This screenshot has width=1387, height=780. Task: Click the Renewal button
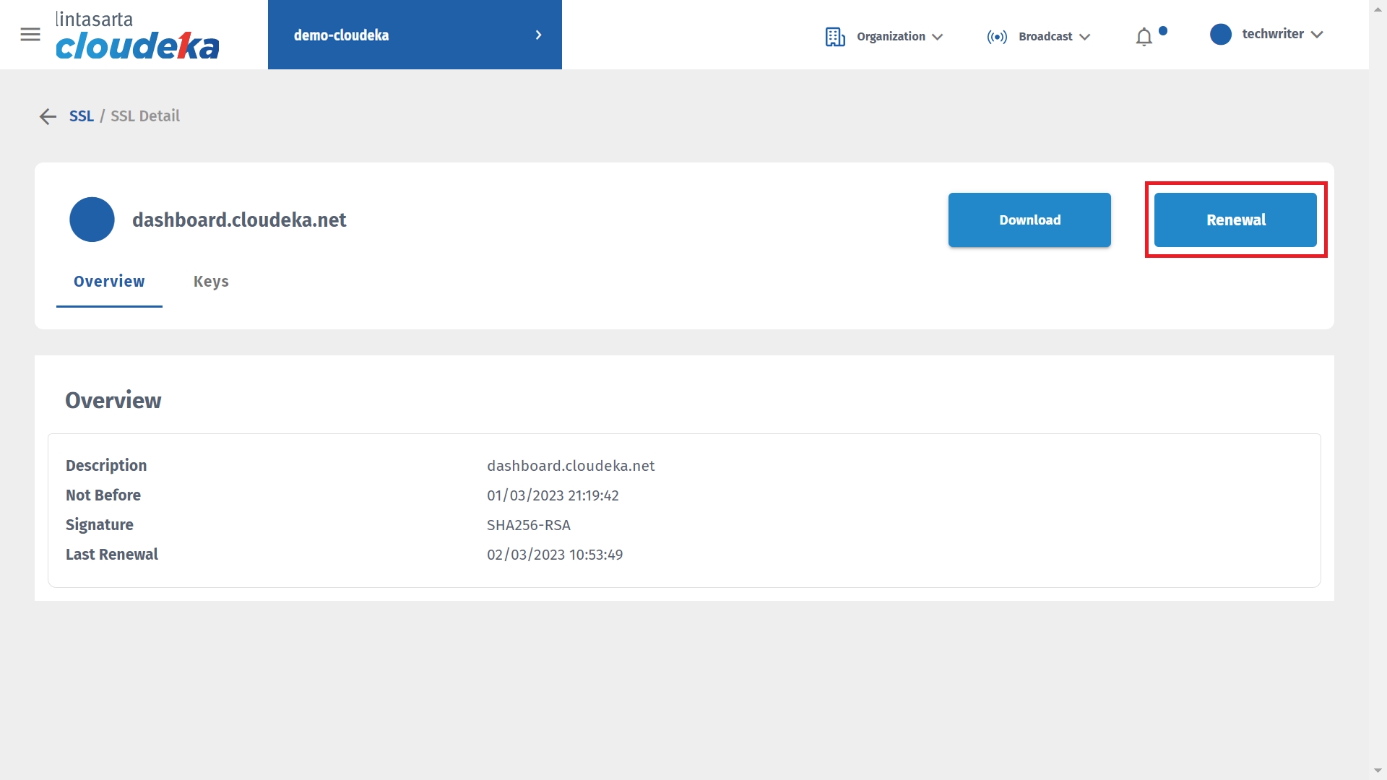[x=1235, y=220]
